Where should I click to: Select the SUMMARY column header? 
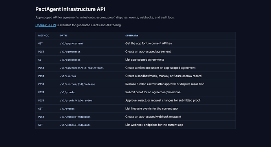132,36
